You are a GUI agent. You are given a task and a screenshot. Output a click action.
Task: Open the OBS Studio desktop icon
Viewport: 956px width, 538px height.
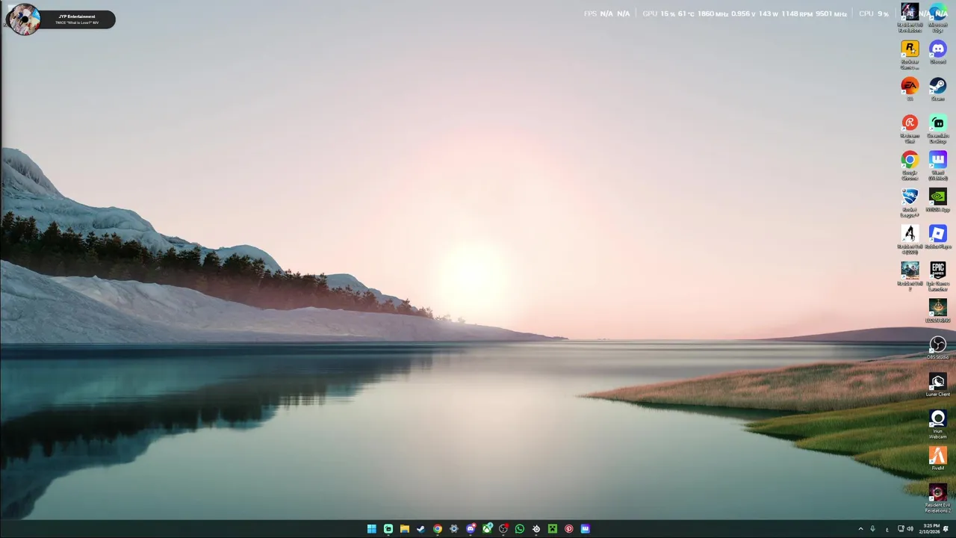pos(937,347)
